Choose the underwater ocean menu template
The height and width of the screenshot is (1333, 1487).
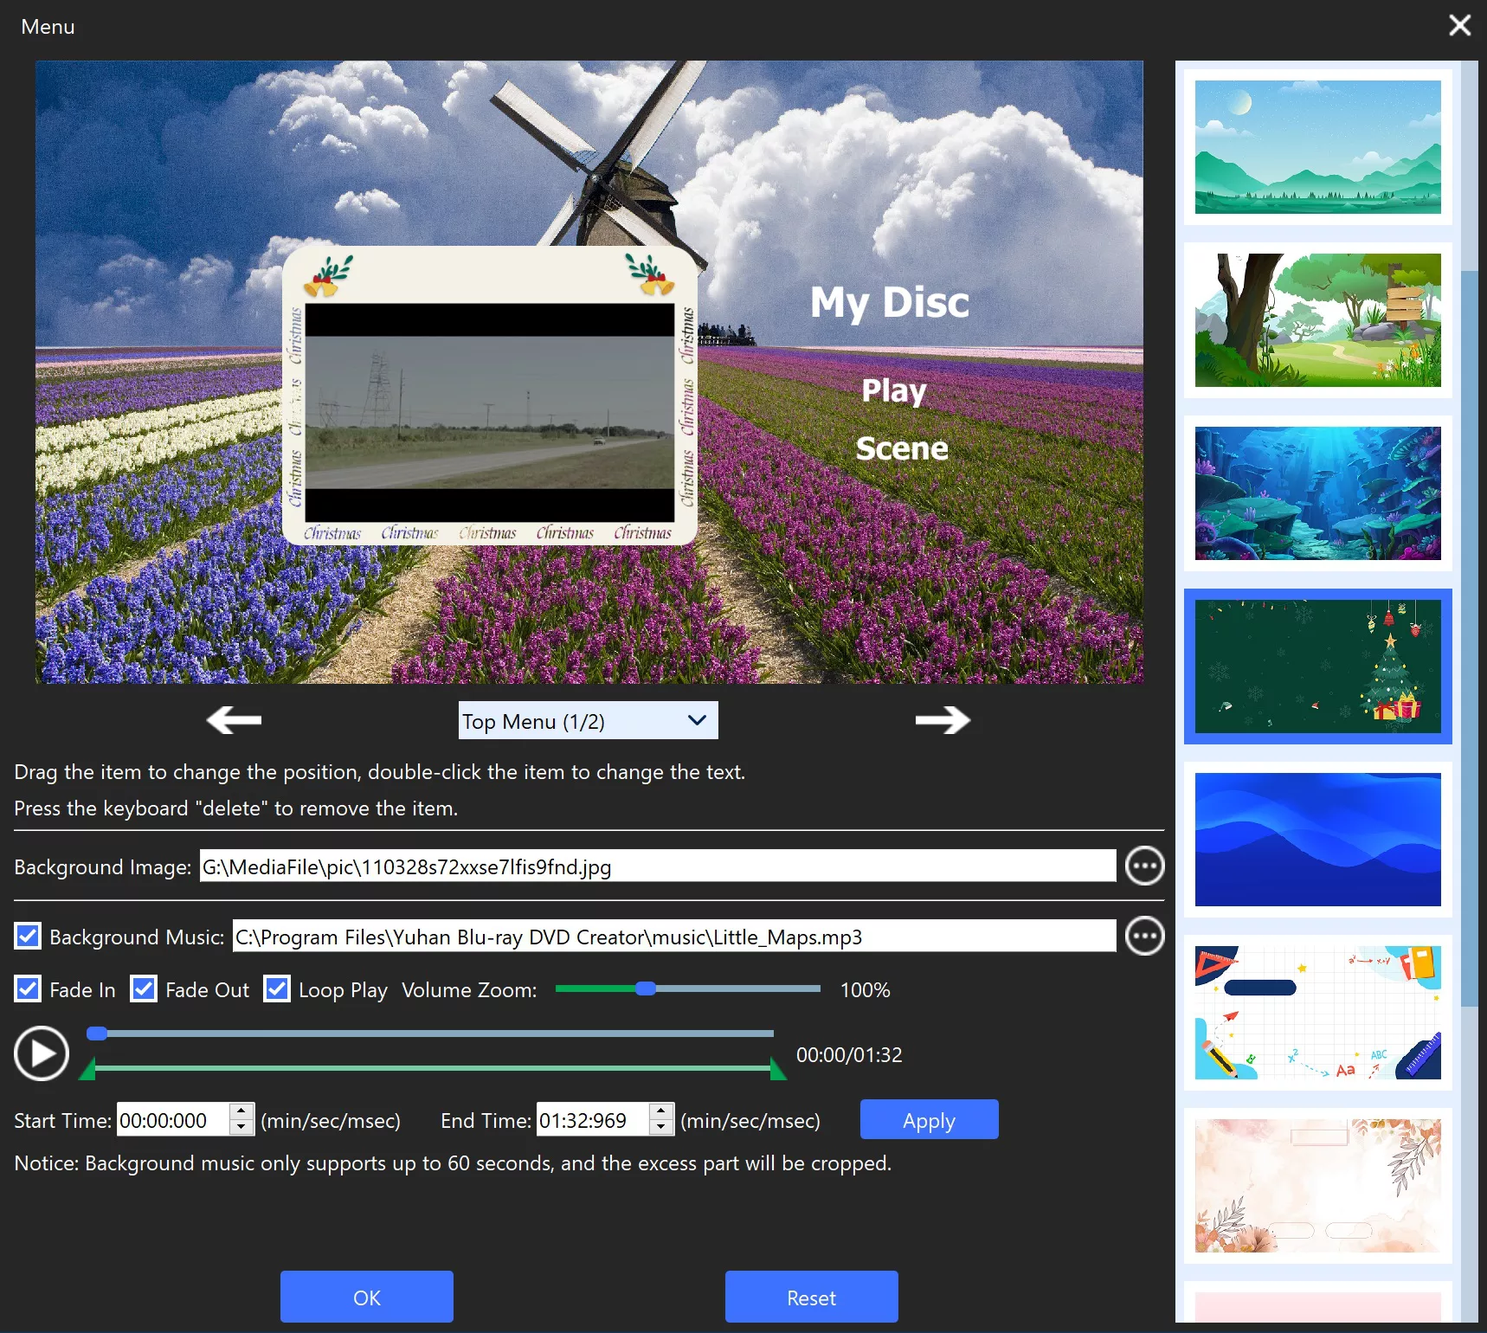[x=1317, y=493]
